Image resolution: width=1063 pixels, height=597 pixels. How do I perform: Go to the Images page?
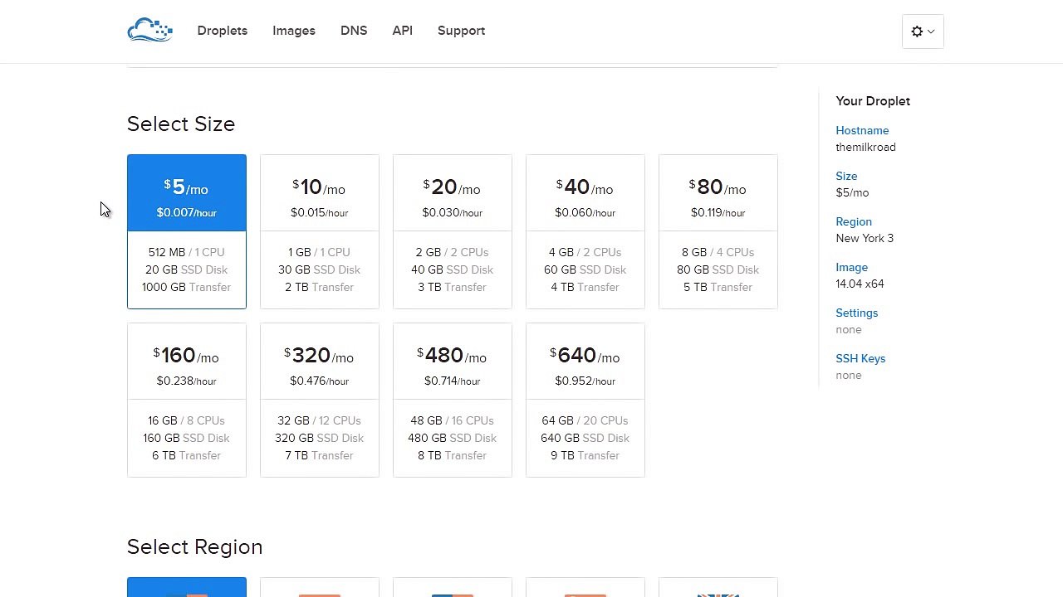294,31
